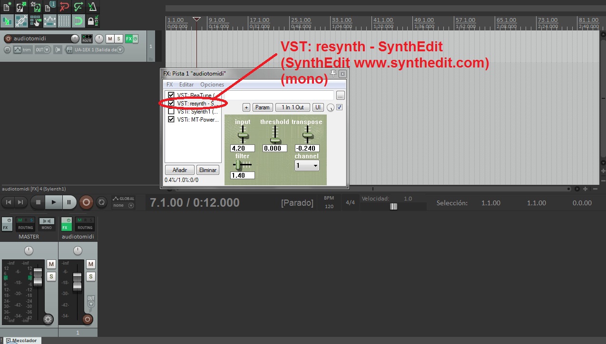Toggle MASTER MONO button in mixer
606x344 pixels.
(x=47, y=224)
